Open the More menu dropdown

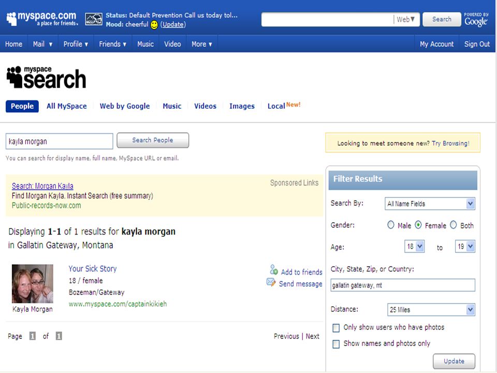(x=201, y=44)
